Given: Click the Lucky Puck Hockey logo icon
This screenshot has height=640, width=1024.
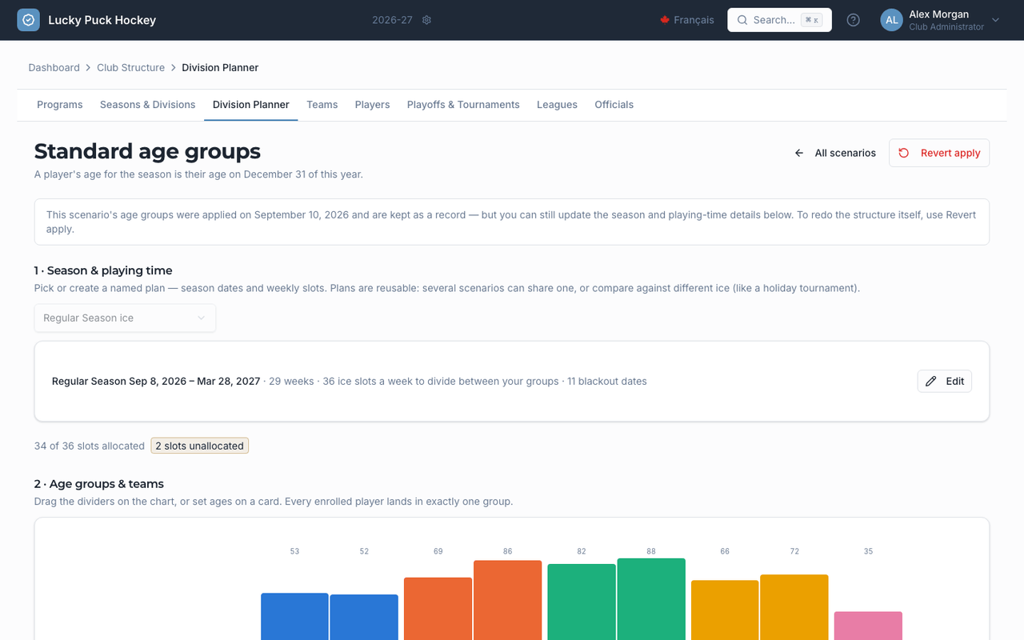Looking at the screenshot, I should point(28,20).
